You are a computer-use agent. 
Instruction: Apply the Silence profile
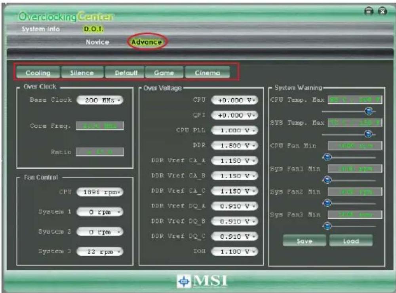click(82, 72)
